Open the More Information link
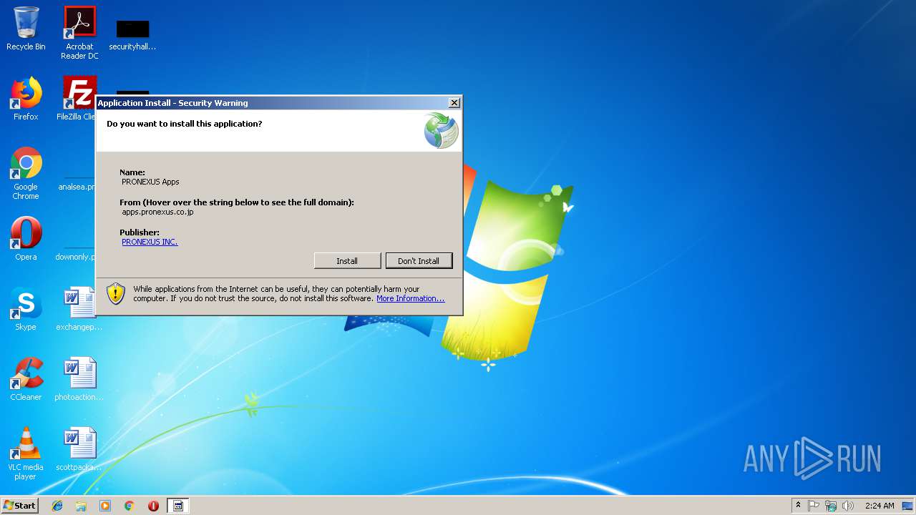The image size is (916, 515). click(410, 298)
